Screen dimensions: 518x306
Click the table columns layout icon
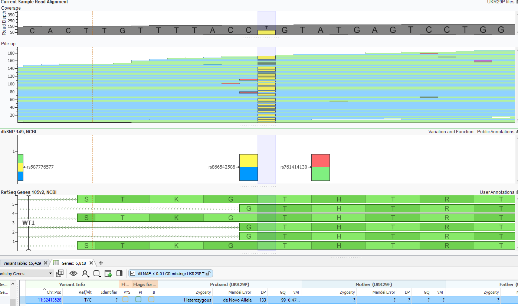coord(60,273)
